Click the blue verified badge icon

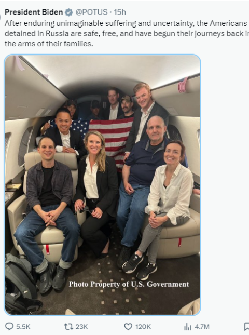tap(68, 12)
